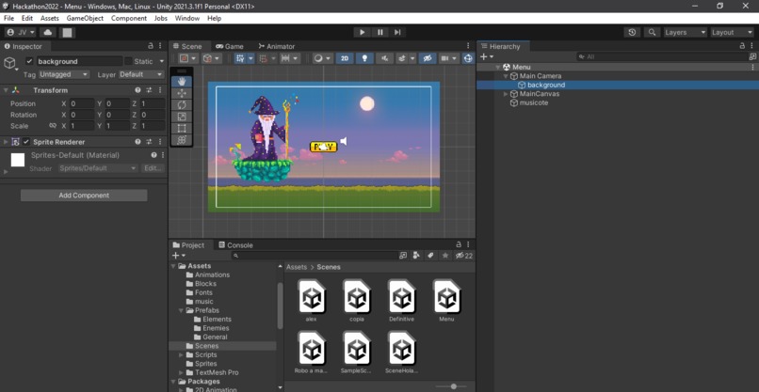Click the global search magnifier icon
This screenshot has width=759, height=392.
652,32
